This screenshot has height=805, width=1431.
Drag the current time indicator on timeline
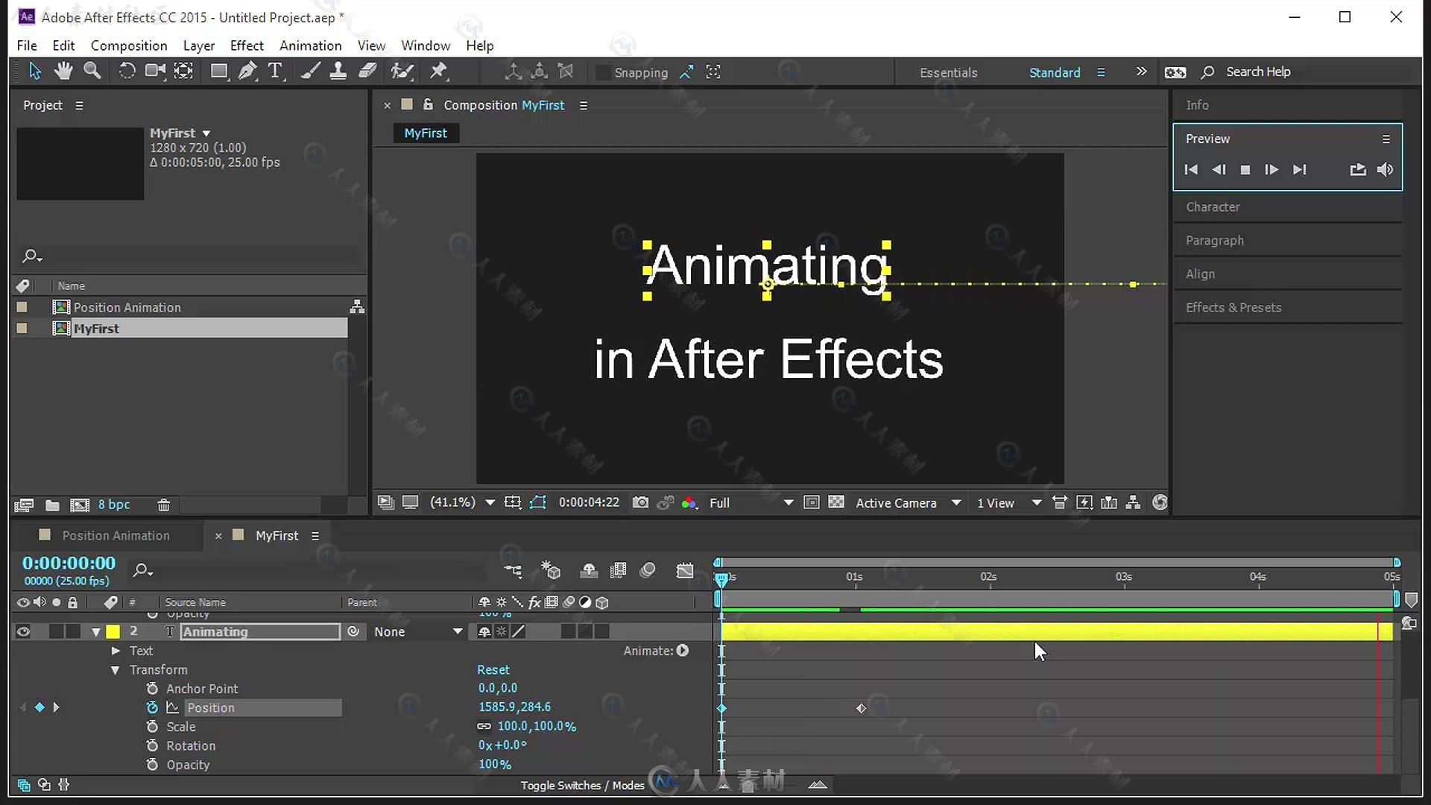click(721, 578)
